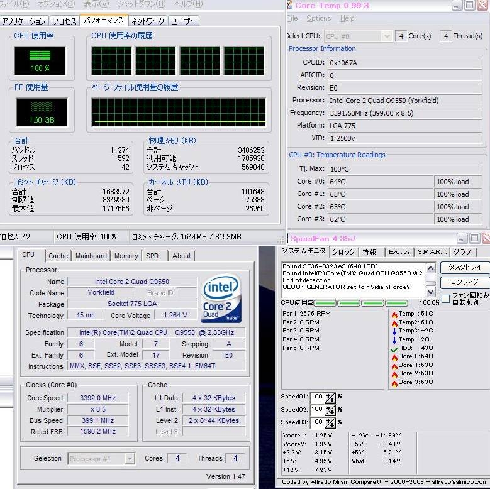490x489 pixels.
Task: Click the Core #3 temperature value 62°C
Action: pos(380,219)
